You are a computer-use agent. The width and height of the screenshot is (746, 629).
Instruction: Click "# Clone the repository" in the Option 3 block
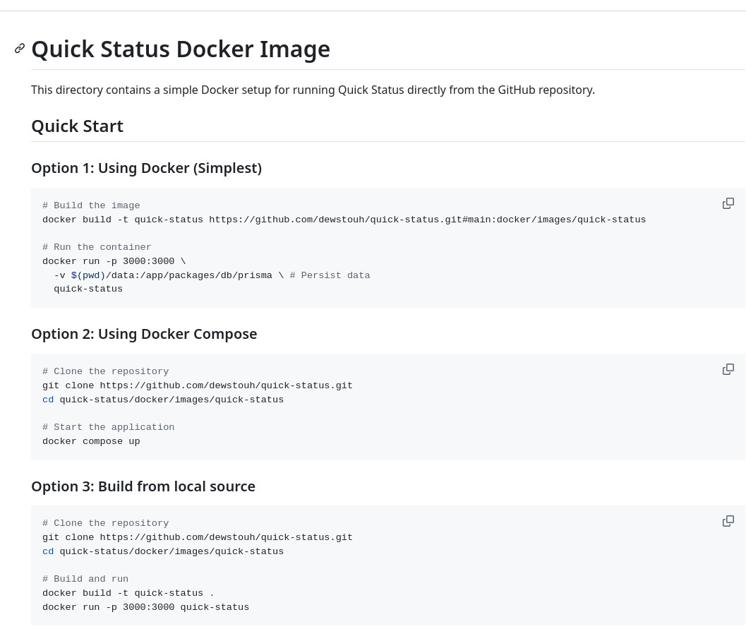click(x=106, y=523)
